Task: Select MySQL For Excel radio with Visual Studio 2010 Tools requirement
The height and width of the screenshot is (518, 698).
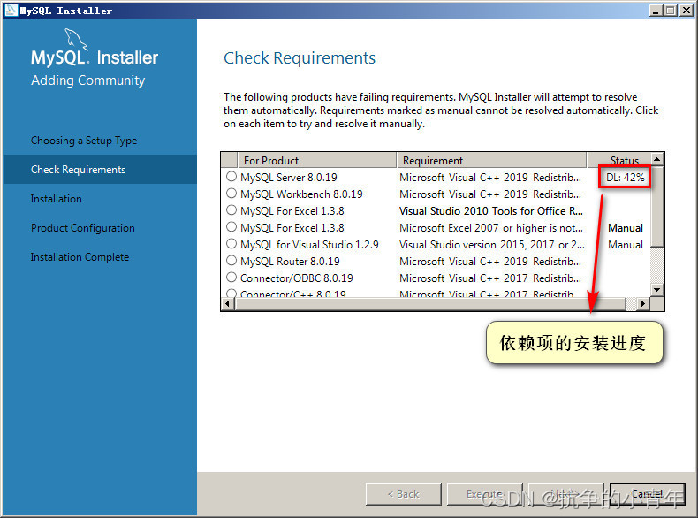Action: coord(231,209)
